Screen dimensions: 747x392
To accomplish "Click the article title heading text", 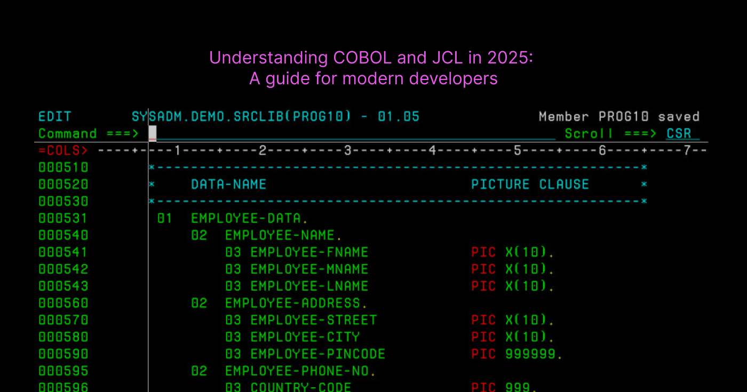I will pos(371,68).
